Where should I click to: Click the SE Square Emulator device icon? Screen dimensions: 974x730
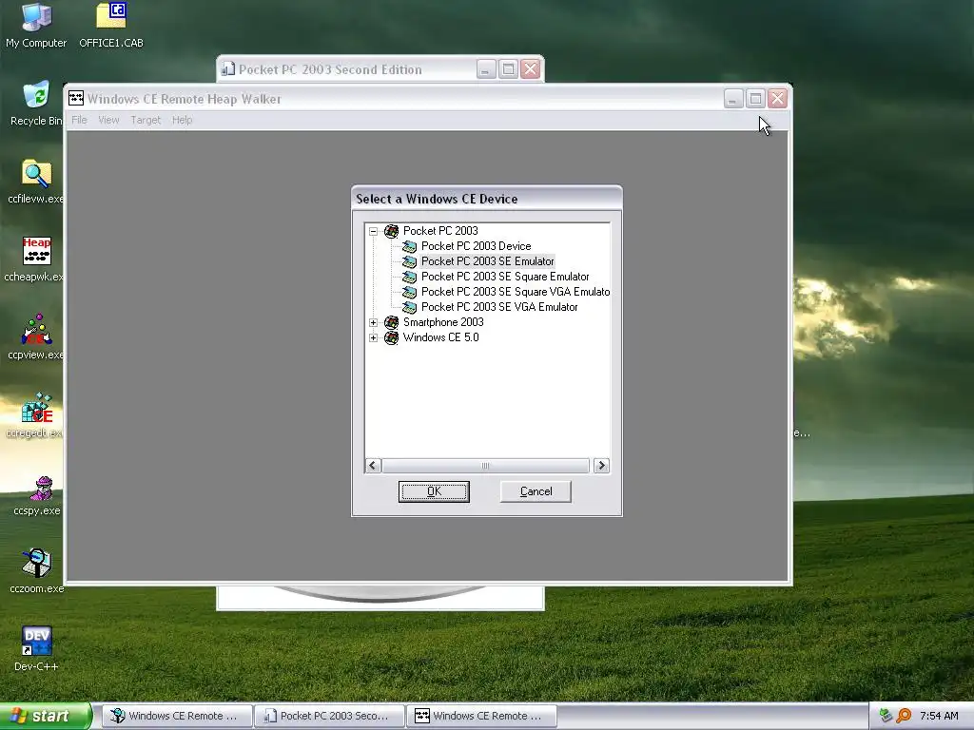click(409, 277)
